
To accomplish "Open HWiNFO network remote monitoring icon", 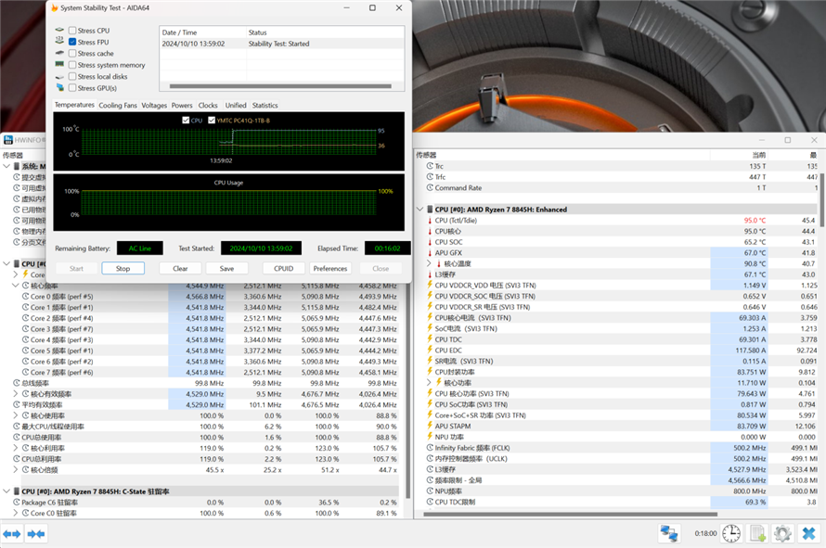I will (669, 533).
